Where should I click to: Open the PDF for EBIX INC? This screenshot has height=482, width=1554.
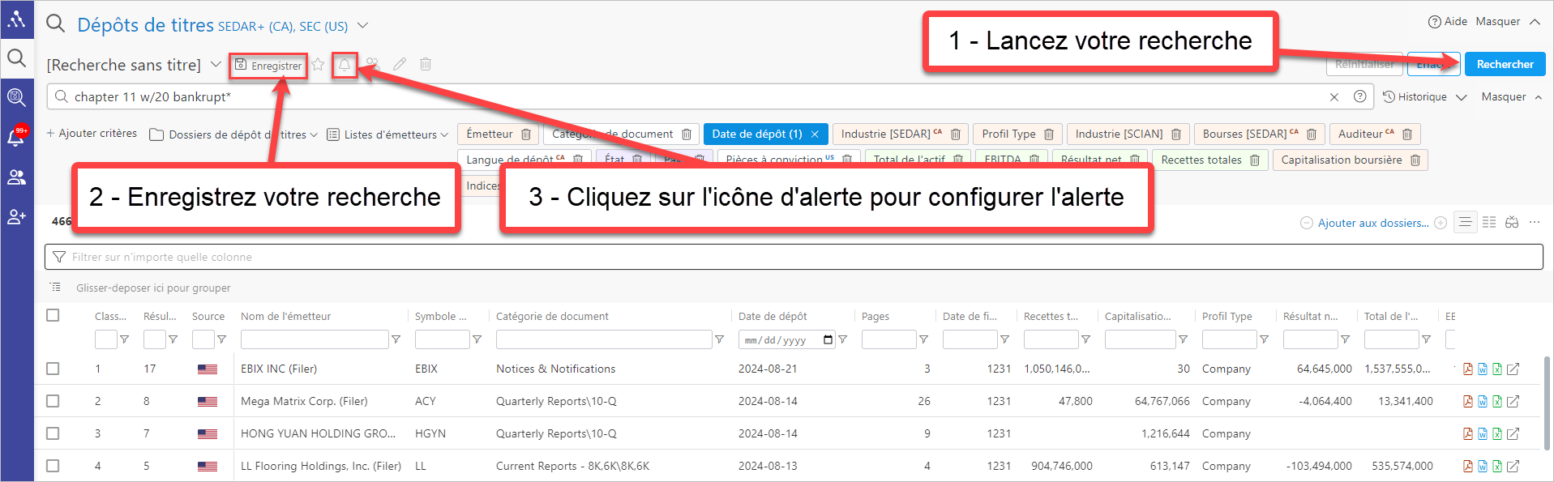[1468, 369]
